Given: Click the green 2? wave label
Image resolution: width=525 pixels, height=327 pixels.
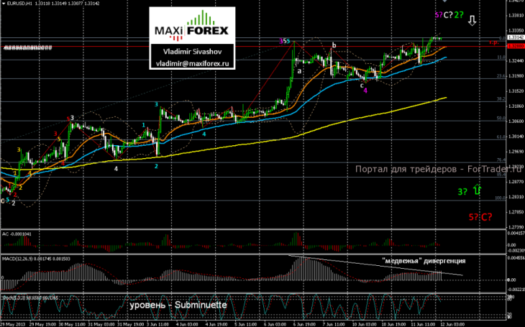Looking at the screenshot, I should [x=459, y=14].
